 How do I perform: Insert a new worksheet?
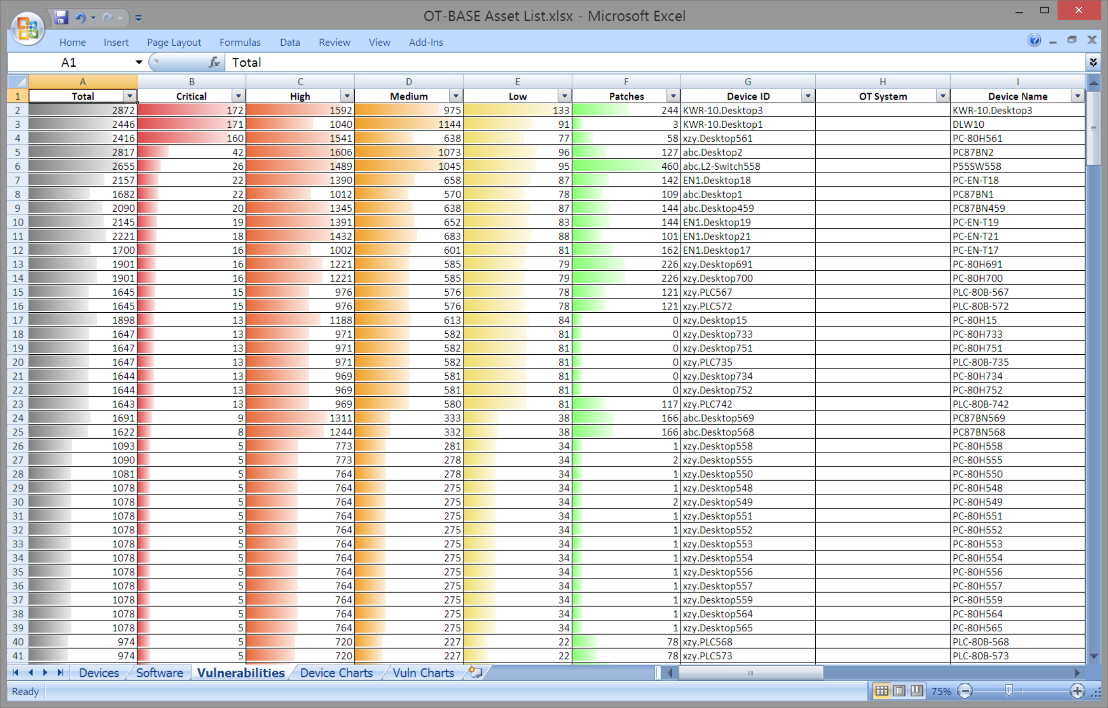[475, 672]
